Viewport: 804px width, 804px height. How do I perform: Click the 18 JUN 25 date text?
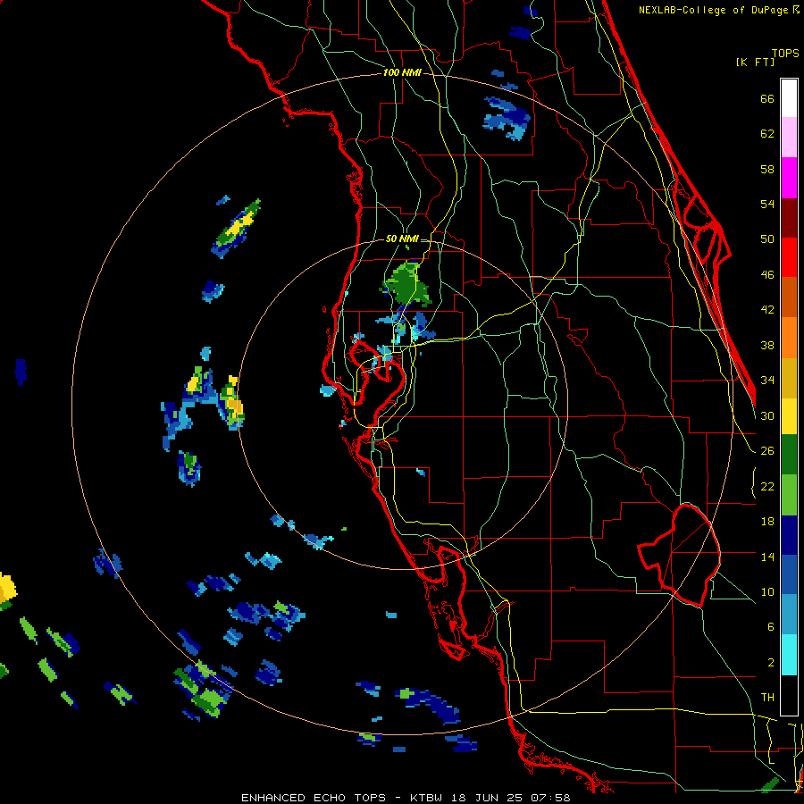click(x=486, y=798)
